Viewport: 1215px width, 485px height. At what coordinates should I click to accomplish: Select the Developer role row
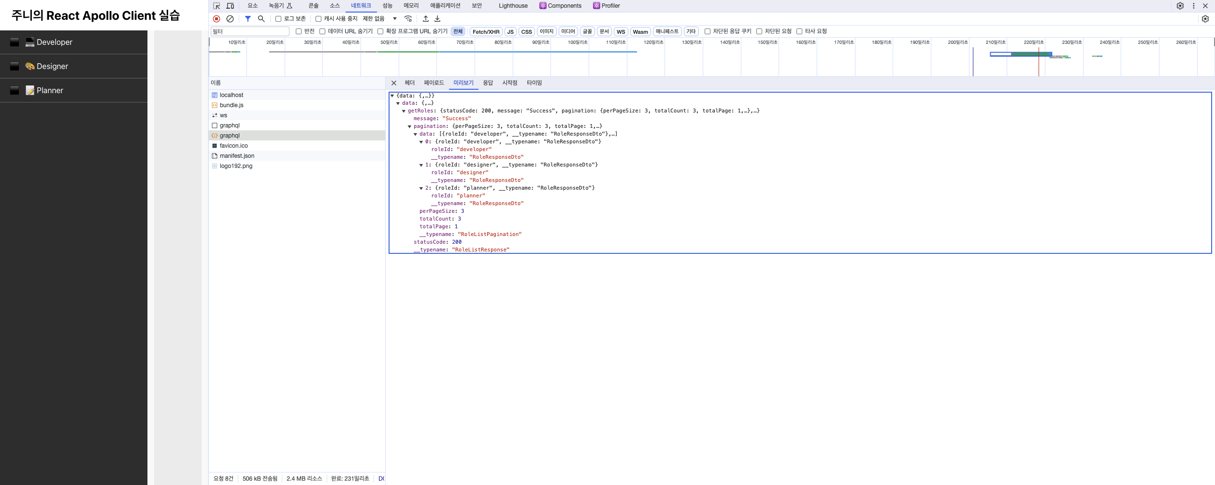pyautogui.click(x=73, y=42)
